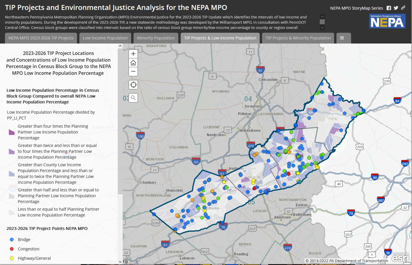Click the NORTHAMPTON county label on map
The image size is (412, 265).
[293, 200]
